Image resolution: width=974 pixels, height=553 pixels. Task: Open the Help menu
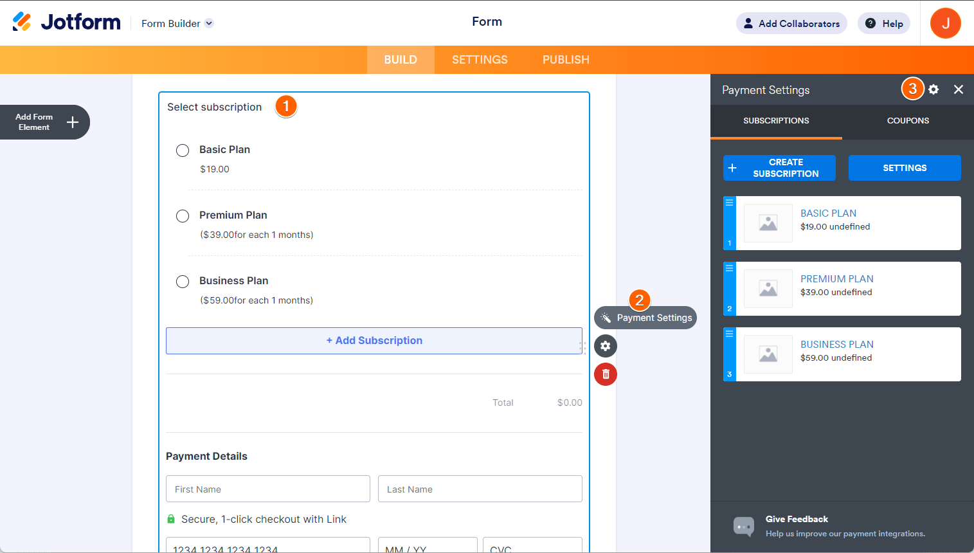[x=884, y=23]
